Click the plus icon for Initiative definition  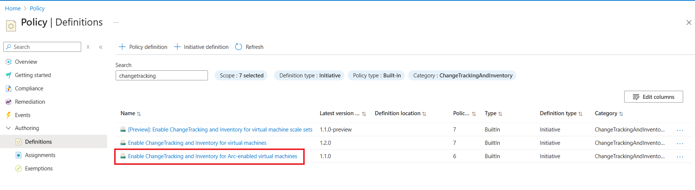177,47
